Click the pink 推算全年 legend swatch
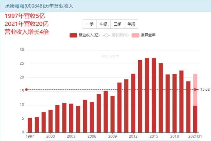The height and width of the screenshot is (141, 211). (x=136, y=35)
